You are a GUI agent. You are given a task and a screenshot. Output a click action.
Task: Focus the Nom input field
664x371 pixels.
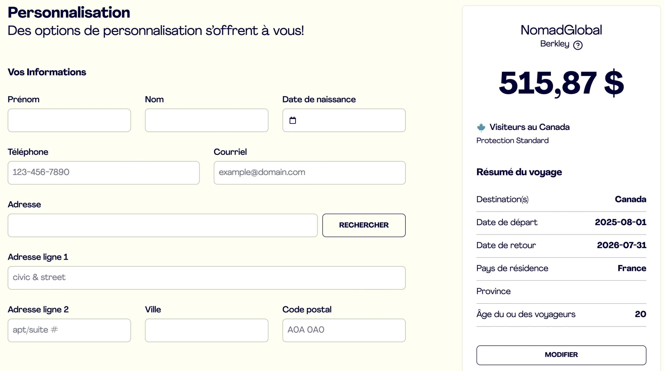(206, 120)
